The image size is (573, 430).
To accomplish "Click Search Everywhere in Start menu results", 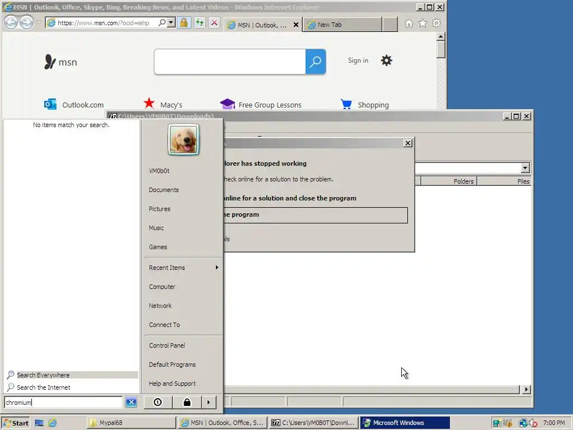I will point(72,375).
